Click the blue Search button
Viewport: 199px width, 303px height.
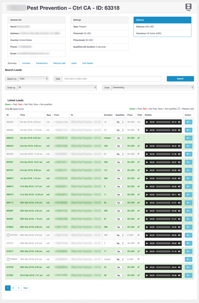tap(180, 79)
